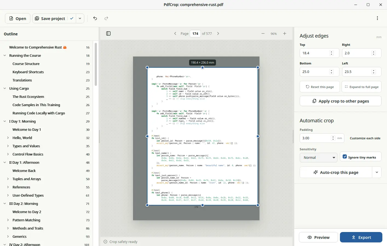Expand the Hello, World outline item
The width and height of the screenshot is (387, 246).
[x=8, y=138]
